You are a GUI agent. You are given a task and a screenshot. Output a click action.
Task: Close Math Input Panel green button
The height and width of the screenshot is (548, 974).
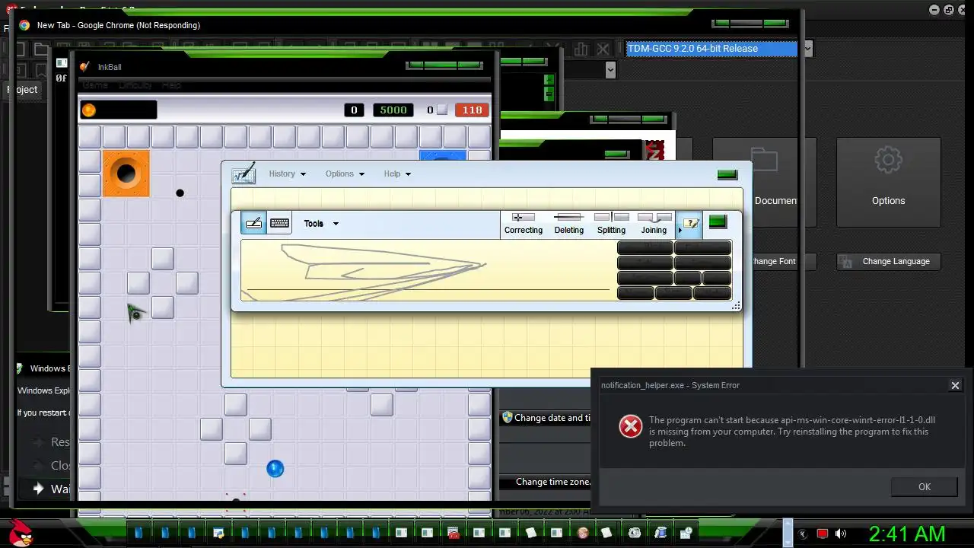click(x=727, y=174)
